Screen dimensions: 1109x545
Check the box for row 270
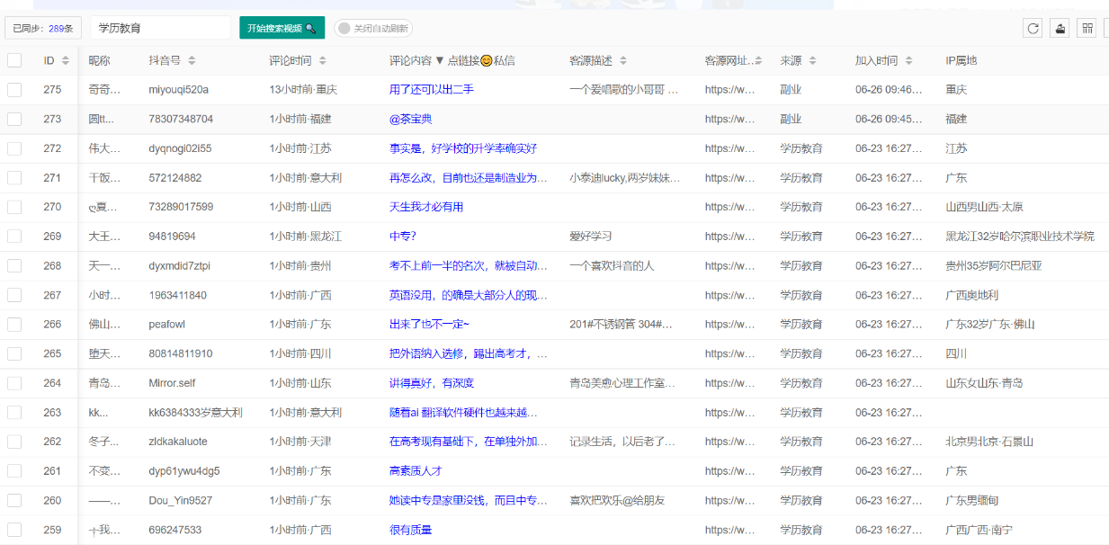click(14, 207)
